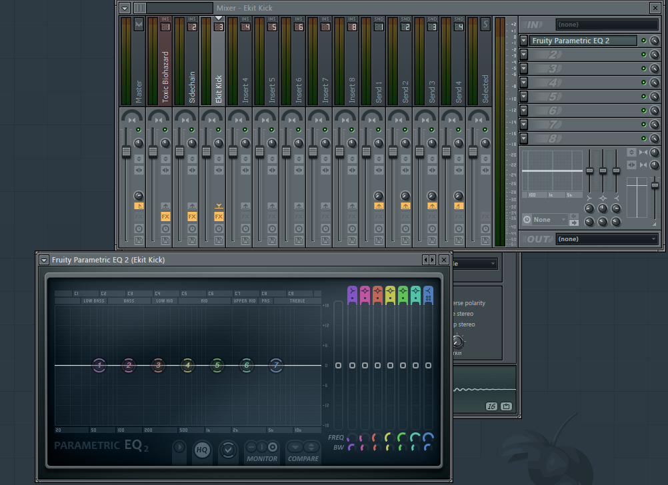Open the FX slot of Ekit Kick track
Viewport: 668px width, 485px height.
click(x=219, y=217)
